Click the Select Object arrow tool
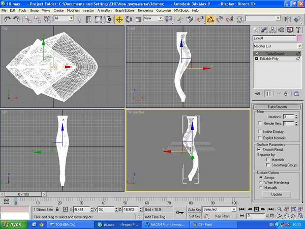 79,19
